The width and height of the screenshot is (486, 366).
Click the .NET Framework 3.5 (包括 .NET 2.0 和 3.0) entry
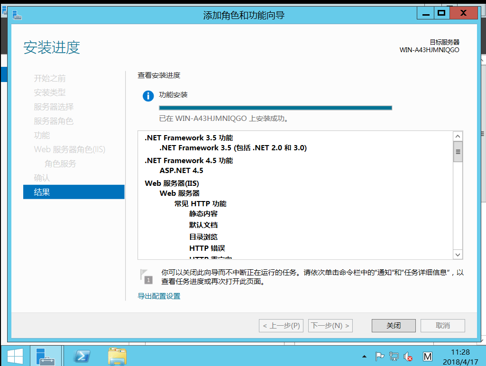click(x=233, y=148)
